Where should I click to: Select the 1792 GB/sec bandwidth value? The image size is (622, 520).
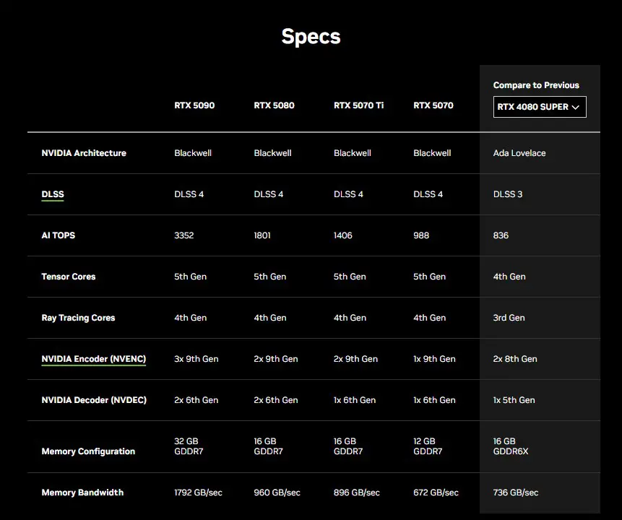coord(199,493)
